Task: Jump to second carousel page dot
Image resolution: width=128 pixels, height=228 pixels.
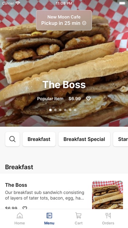Action: tap(55, 110)
